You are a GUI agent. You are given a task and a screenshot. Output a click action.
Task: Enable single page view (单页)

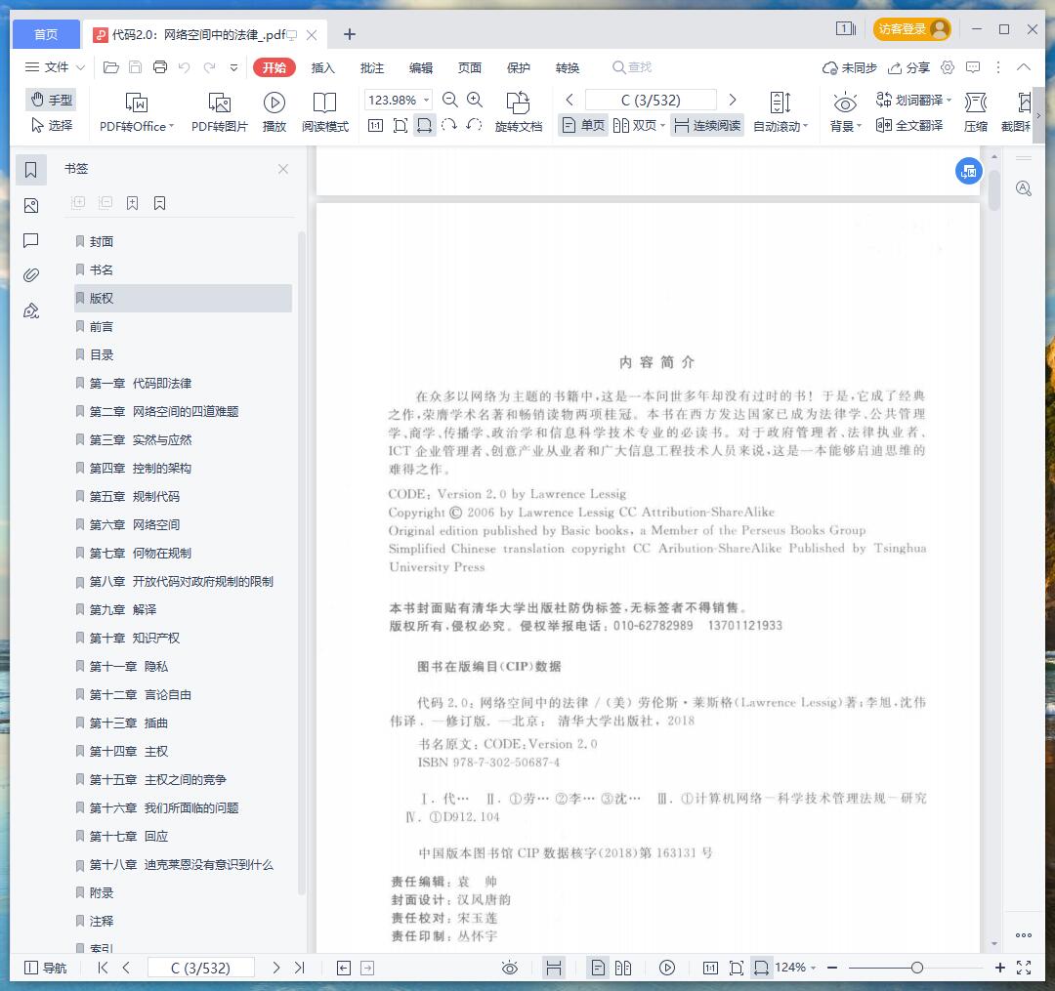583,125
